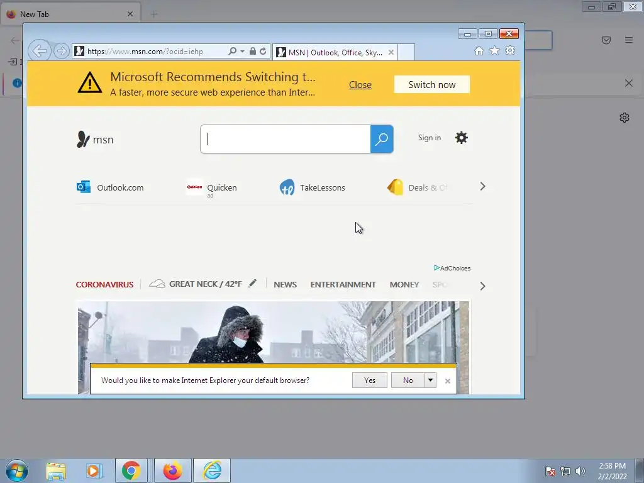Open the dropdown arrow beside No
The height and width of the screenshot is (483, 644).
pyautogui.click(x=430, y=380)
